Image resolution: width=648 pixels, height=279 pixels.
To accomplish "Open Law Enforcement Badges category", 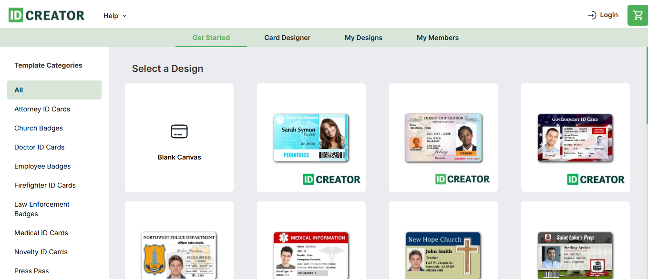I will [41, 209].
